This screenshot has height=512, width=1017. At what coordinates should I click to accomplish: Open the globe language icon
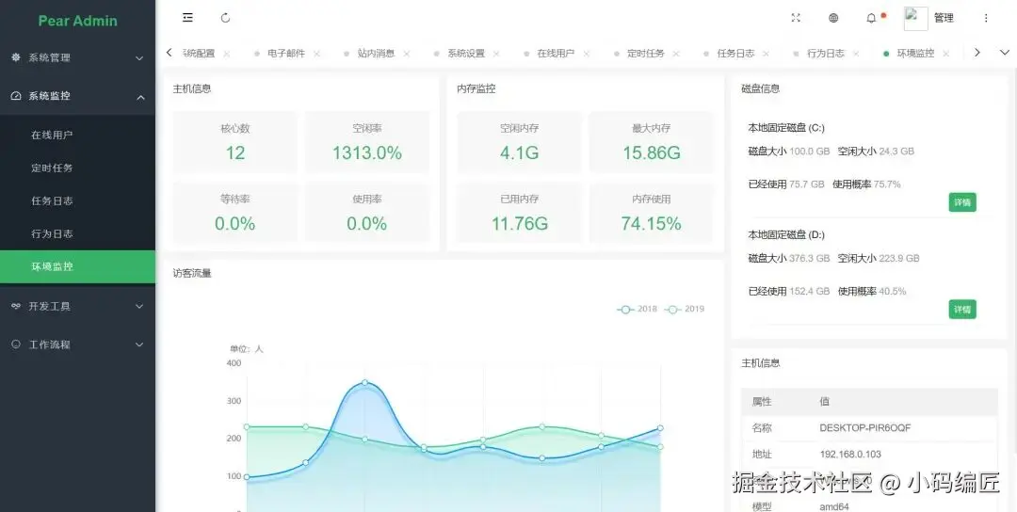coord(833,18)
